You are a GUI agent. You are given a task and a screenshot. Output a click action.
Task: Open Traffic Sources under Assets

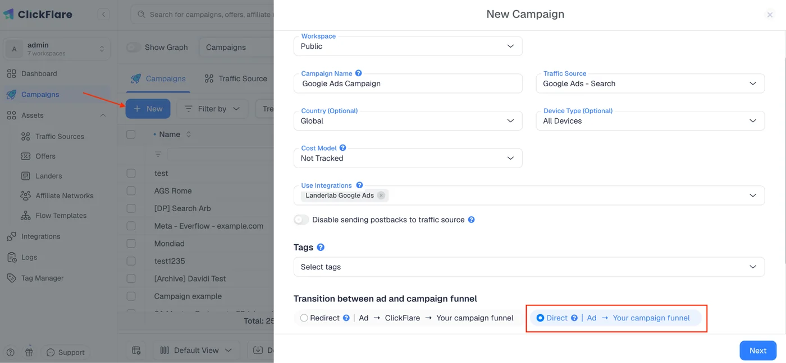60,136
